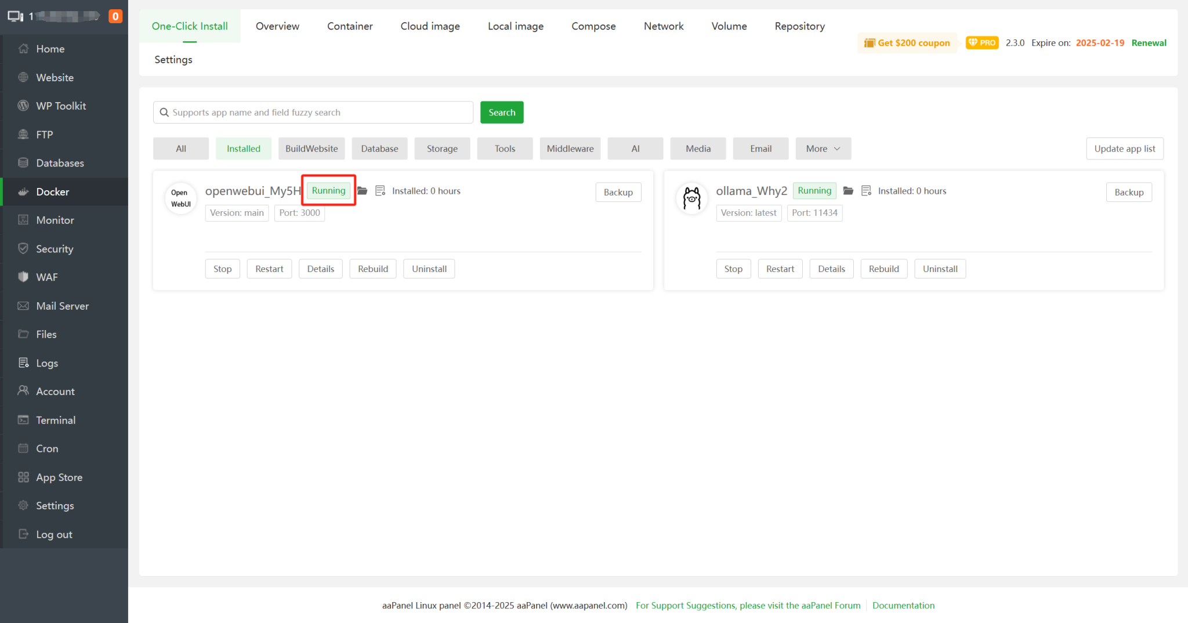Viewport: 1188px width, 623px height.
Task: Stop the ollama_Why2 container
Action: [x=733, y=269]
